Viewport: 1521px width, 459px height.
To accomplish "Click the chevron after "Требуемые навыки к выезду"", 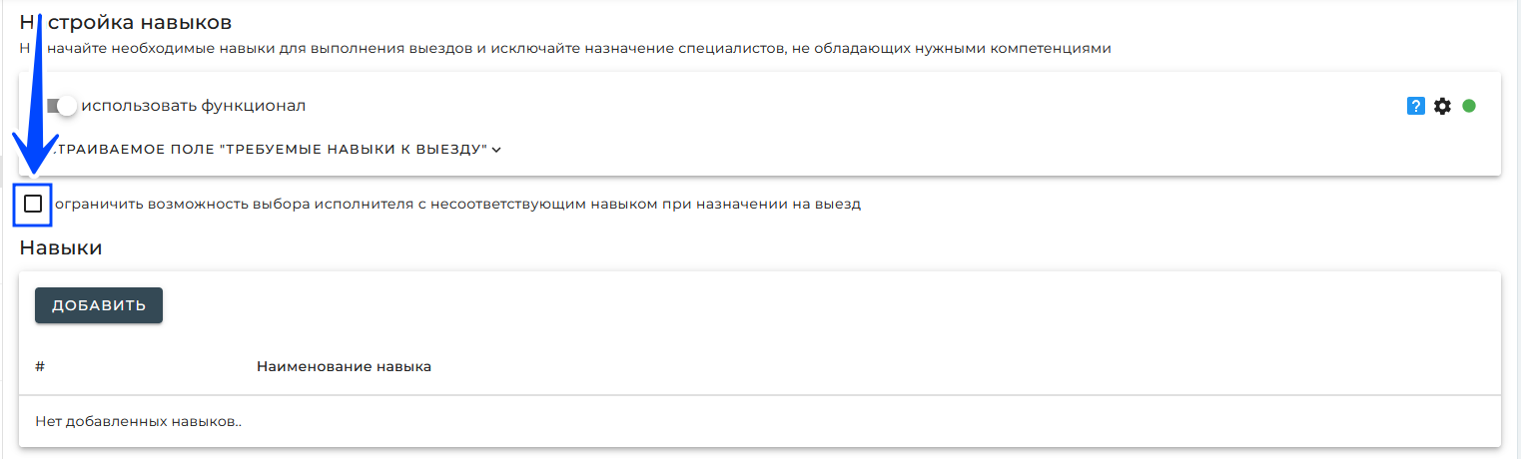I will 496,150.
